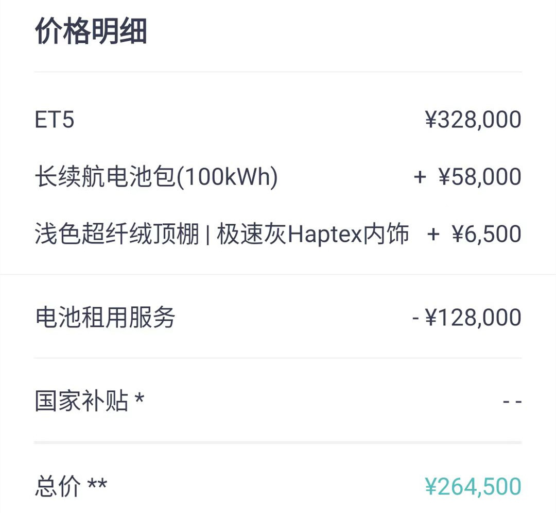Click the ¥6,500 interior price

[486, 235]
